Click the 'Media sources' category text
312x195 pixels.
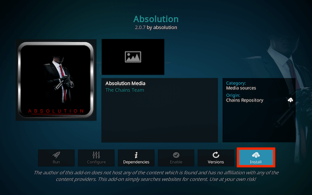(241, 88)
